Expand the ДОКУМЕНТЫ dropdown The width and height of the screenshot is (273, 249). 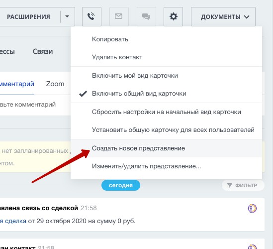[x=223, y=16]
